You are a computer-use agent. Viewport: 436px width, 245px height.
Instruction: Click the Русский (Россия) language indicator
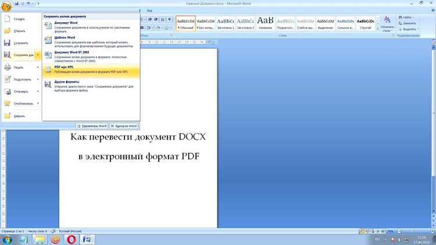(70, 231)
